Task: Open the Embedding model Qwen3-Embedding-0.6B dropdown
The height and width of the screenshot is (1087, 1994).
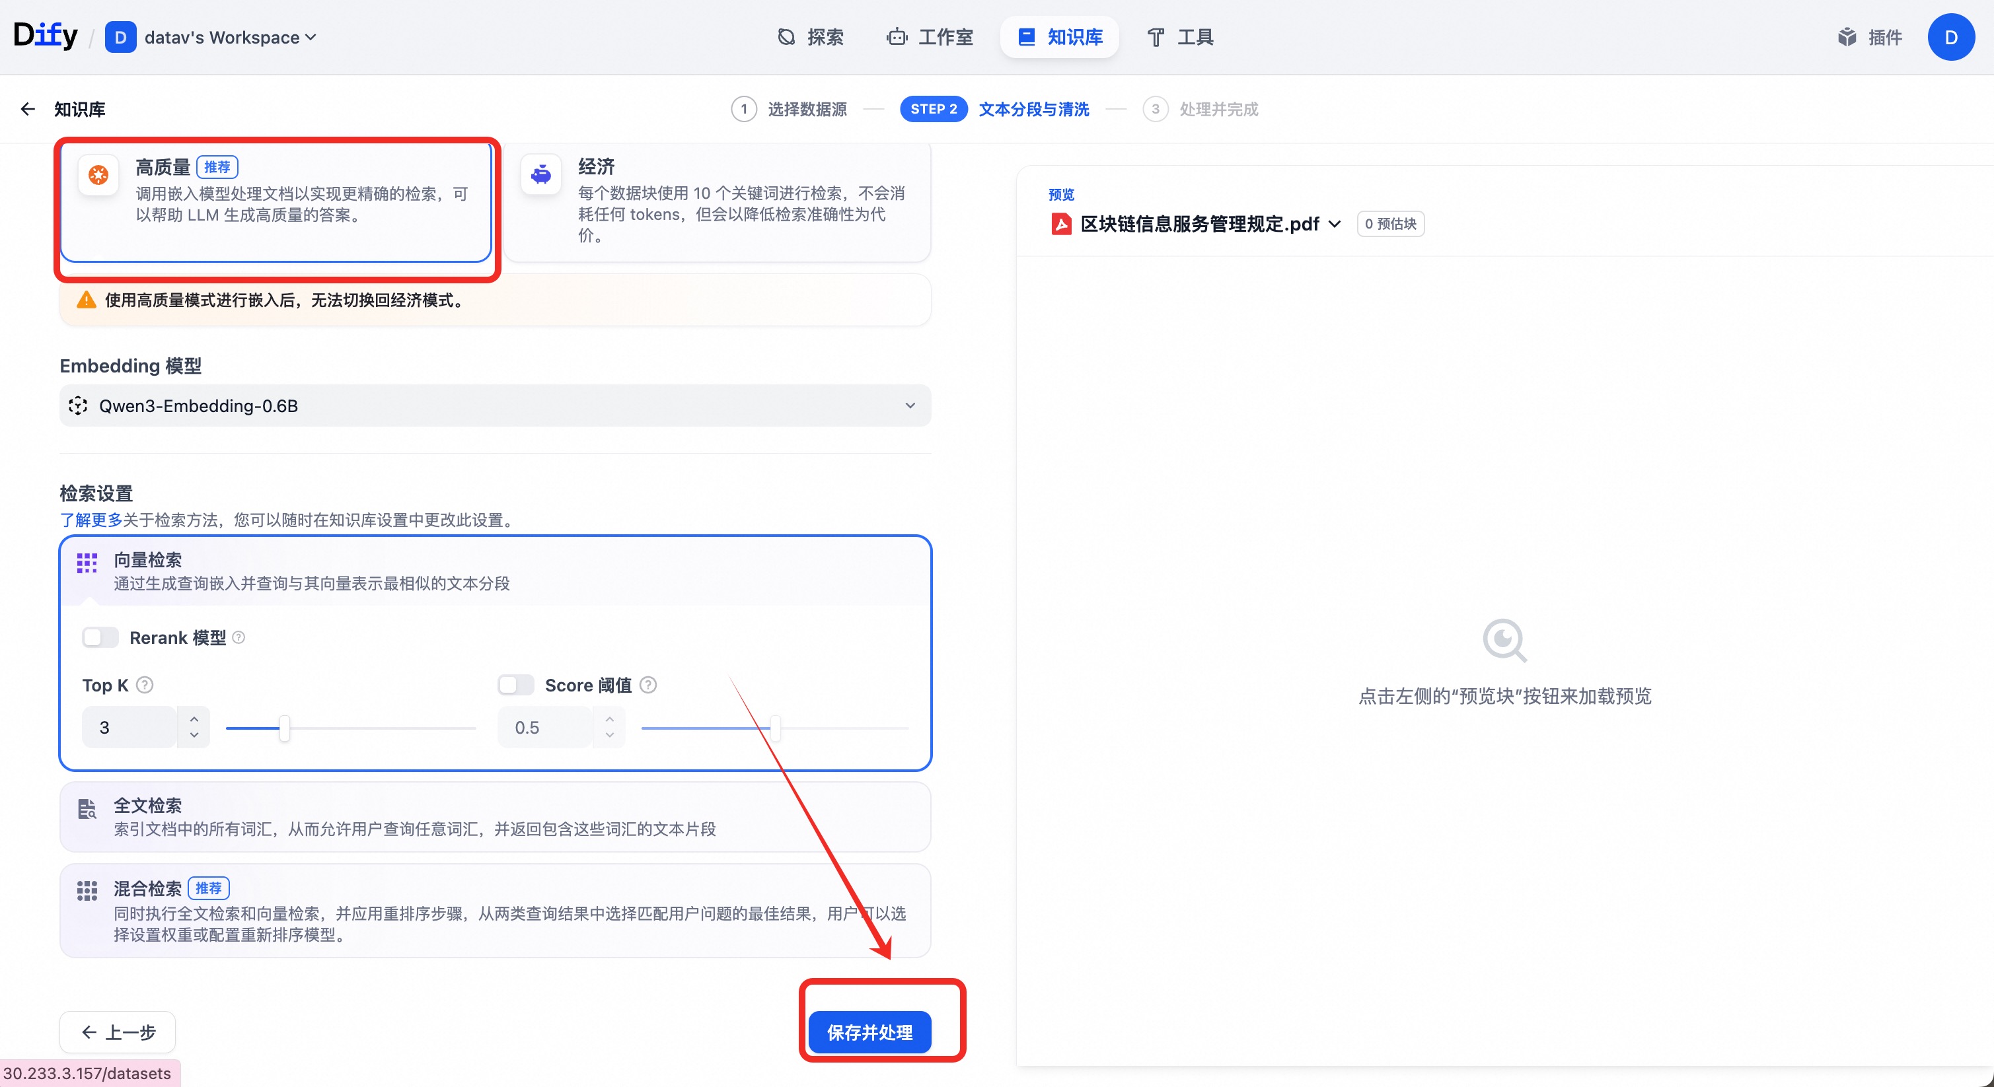Action: coord(495,405)
